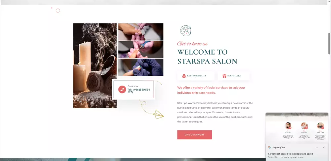Click the bottom purple gloves manicure photo
331x161 pixels.
coord(141,67)
